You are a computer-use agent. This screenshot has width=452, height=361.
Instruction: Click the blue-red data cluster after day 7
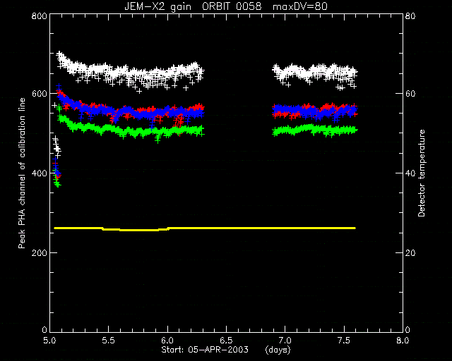coord(315,111)
